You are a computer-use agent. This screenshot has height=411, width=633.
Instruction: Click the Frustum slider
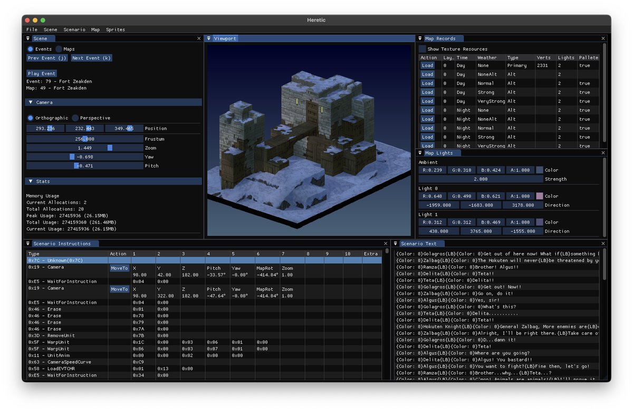pos(85,139)
